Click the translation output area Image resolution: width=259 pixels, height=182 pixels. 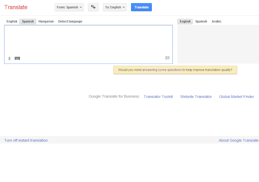pos(218,44)
